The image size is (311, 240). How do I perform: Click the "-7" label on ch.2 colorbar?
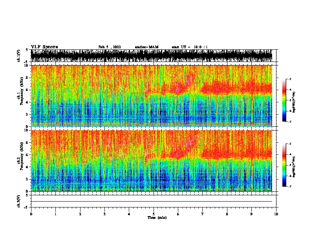click(289, 186)
